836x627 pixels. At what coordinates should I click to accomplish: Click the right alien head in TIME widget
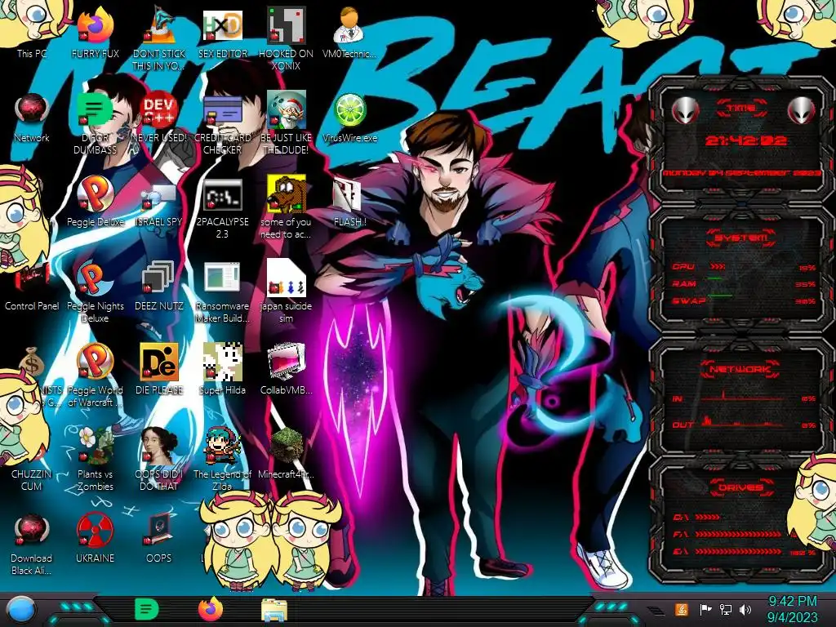802,110
